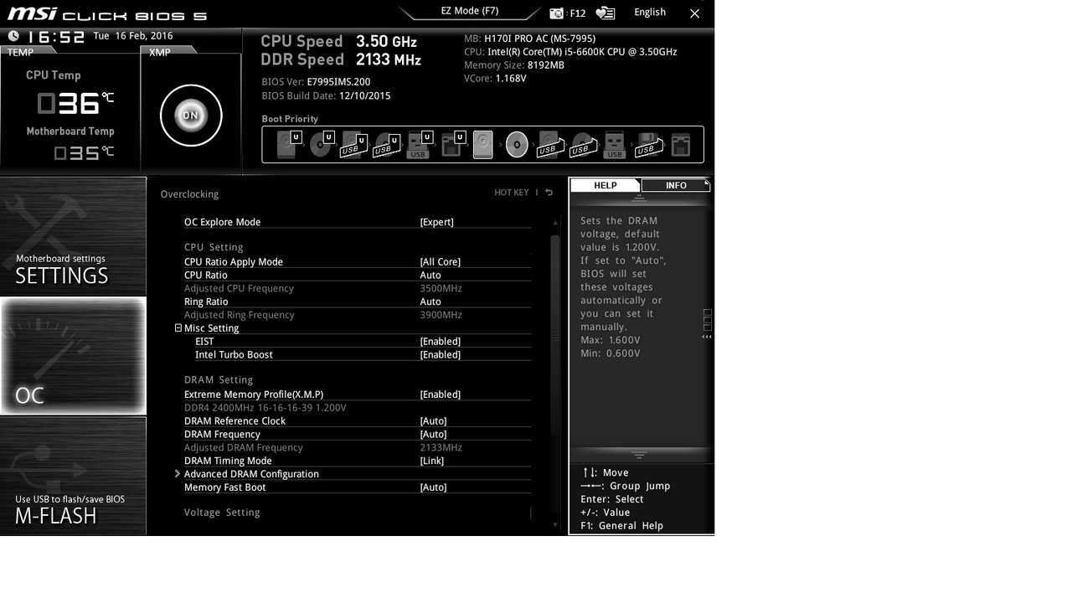Select the UEFI USB key boot icon
Viewport: 1072px width, 603px height.
(x=419, y=145)
